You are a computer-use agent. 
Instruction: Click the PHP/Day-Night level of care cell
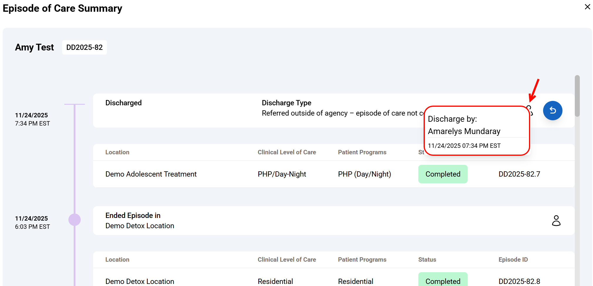[282, 174]
